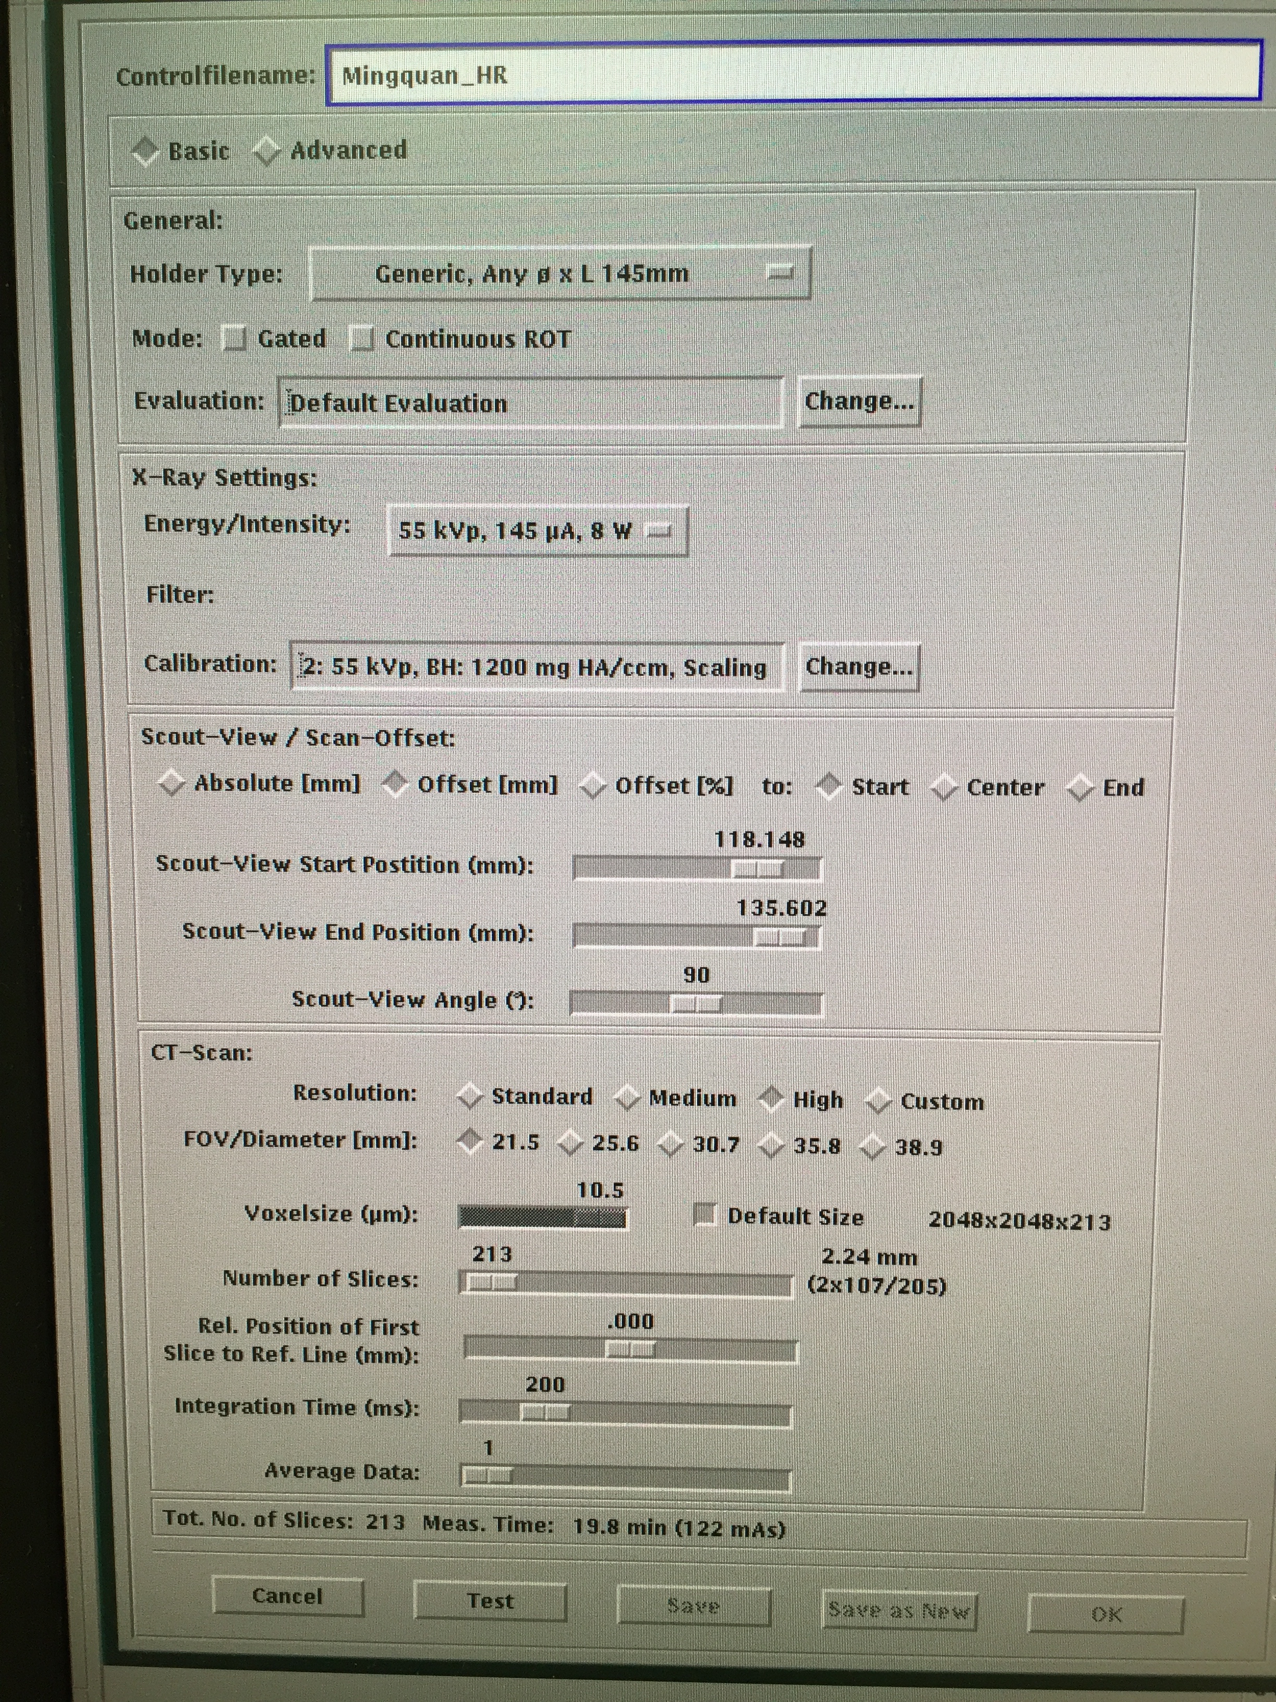
Task: Click Change button next to Evaluation
Action: 859,401
